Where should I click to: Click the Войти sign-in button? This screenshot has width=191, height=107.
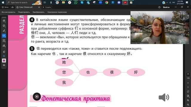click(166, 7)
